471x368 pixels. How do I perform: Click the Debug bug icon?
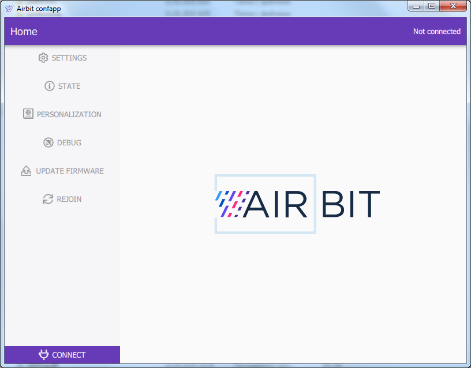click(48, 142)
